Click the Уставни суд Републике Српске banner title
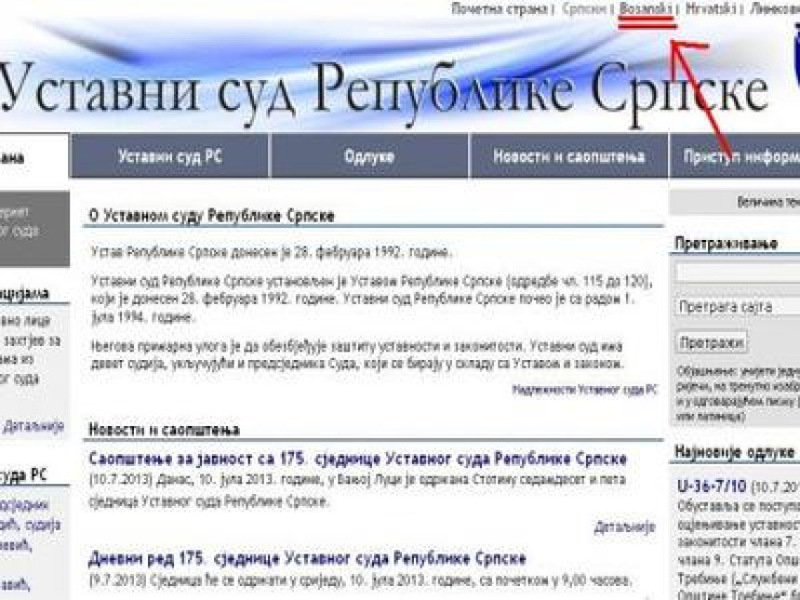The image size is (800, 600). pyautogui.click(x=383, y=92)
